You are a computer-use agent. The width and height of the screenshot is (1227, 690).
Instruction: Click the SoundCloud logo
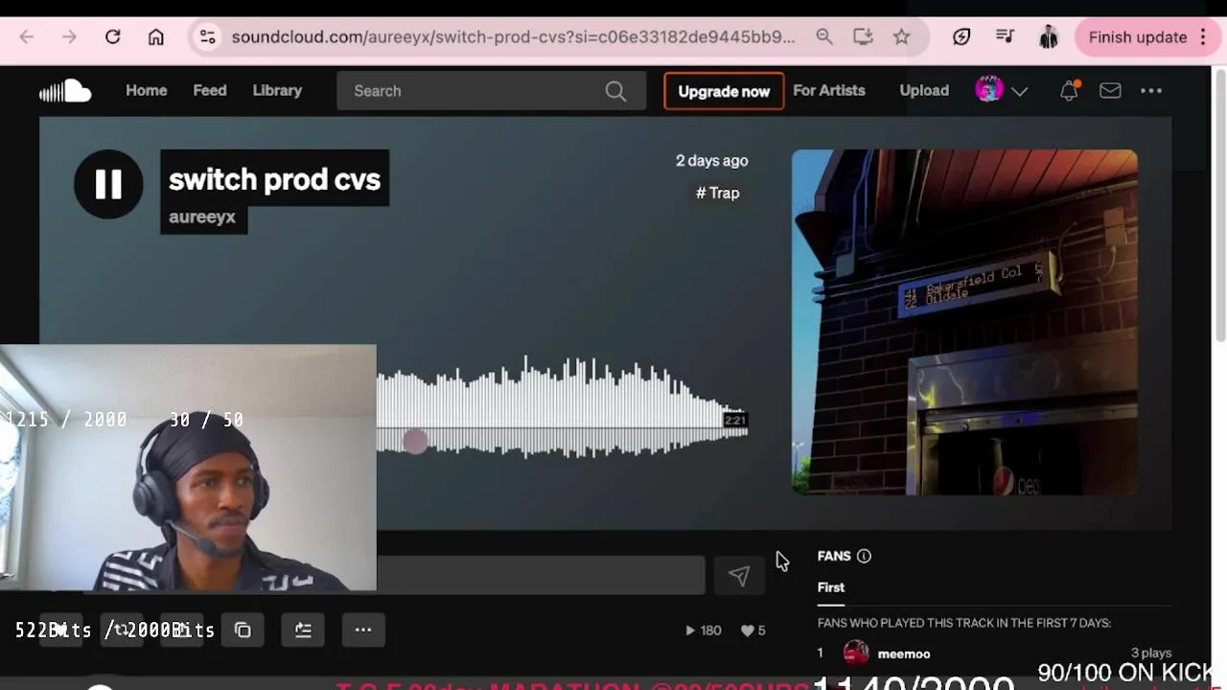point(65,91)
